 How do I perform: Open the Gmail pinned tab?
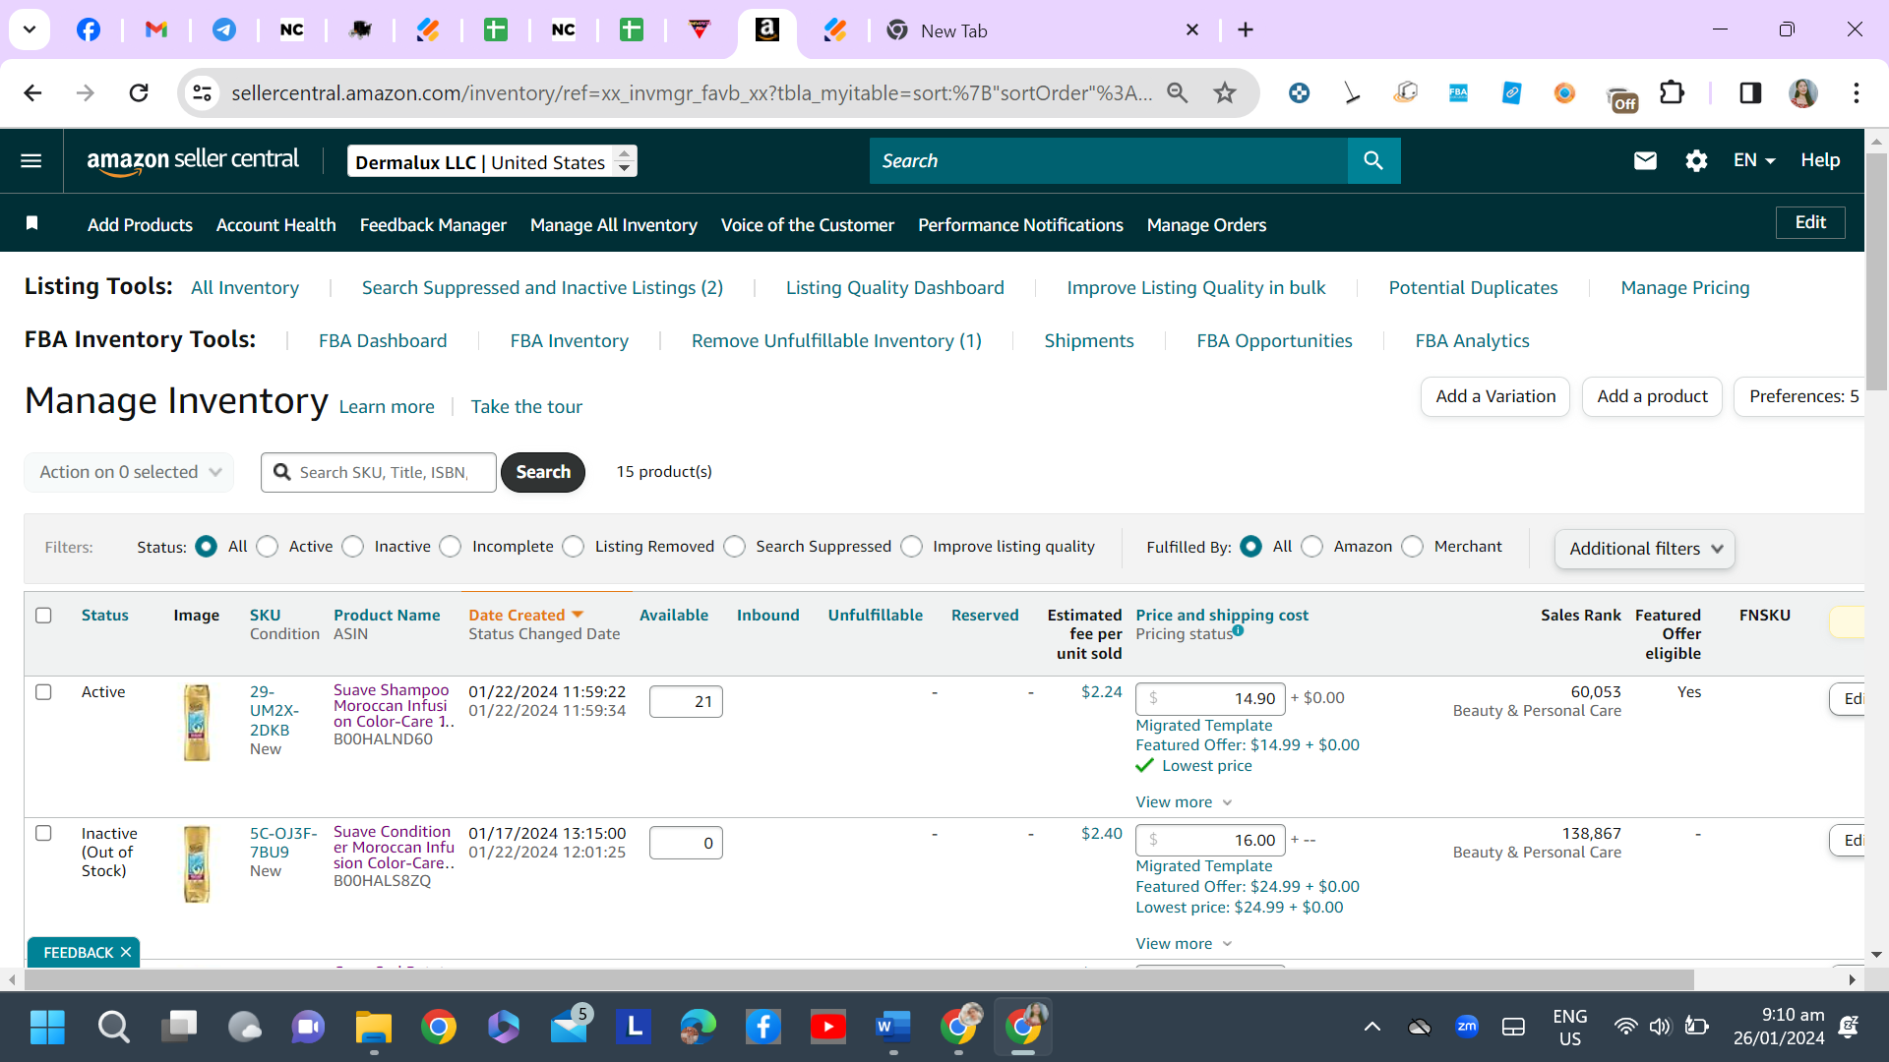coord(156,29)
